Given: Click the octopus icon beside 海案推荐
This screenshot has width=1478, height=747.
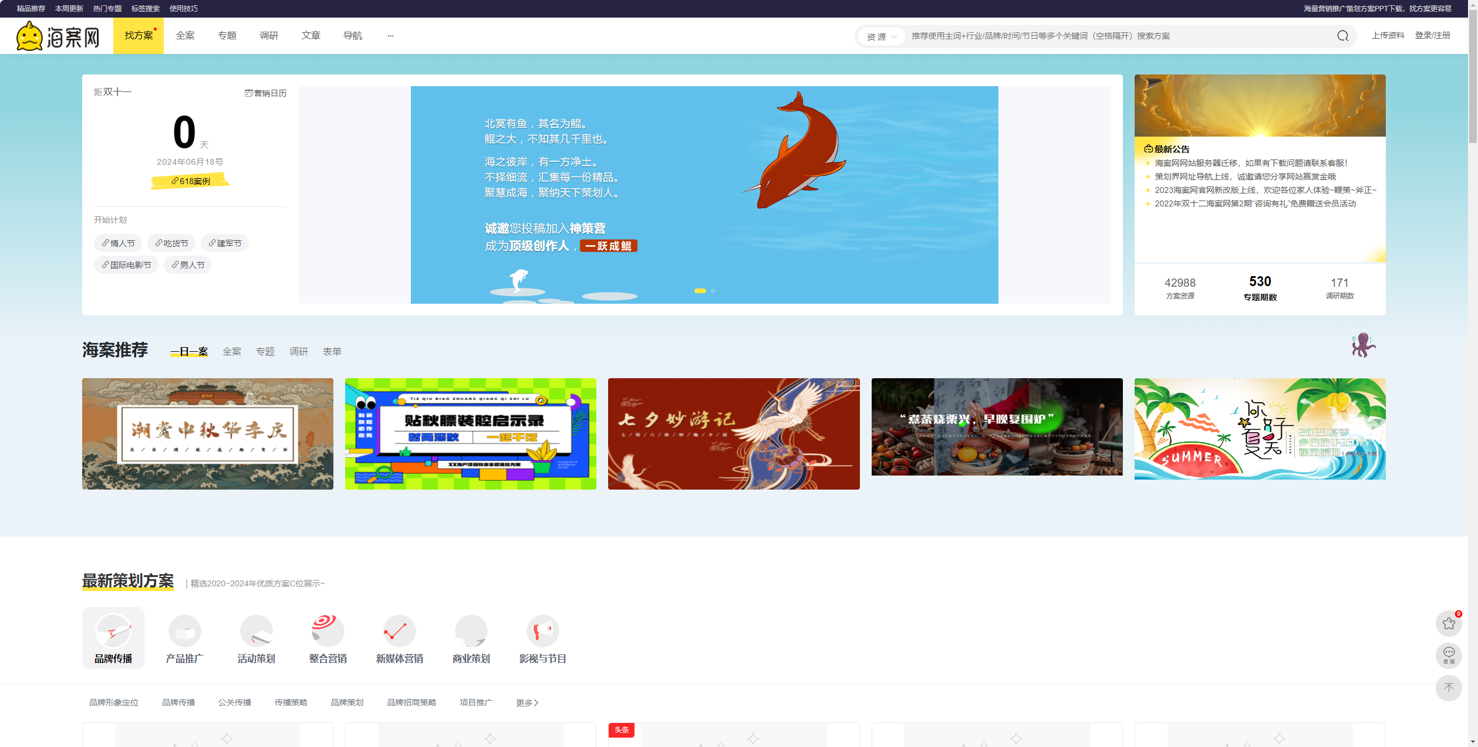Looking at the screenshot, I should pos(1364,345).
